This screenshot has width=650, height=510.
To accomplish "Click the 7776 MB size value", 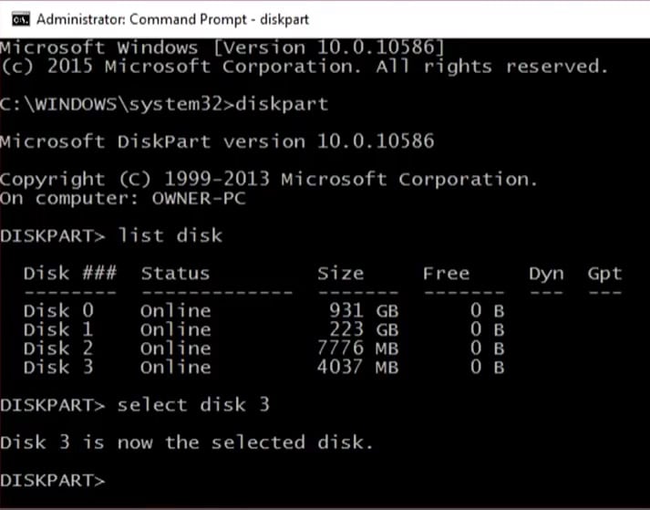I will [x=358, y=348].
